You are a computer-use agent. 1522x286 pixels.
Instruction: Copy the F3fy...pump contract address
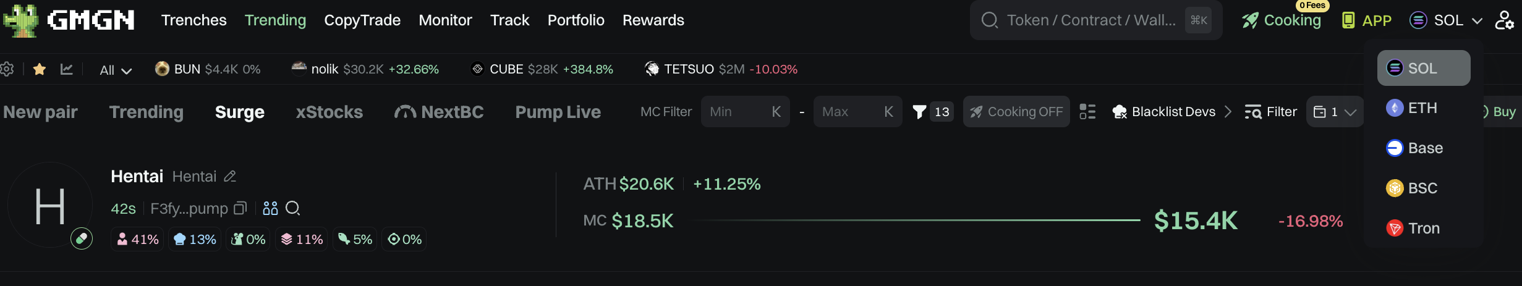[x=240, y=208]
